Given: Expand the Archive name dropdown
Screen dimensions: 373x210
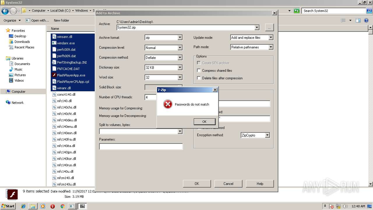Looking at the screenshot, I should (257, 27).
